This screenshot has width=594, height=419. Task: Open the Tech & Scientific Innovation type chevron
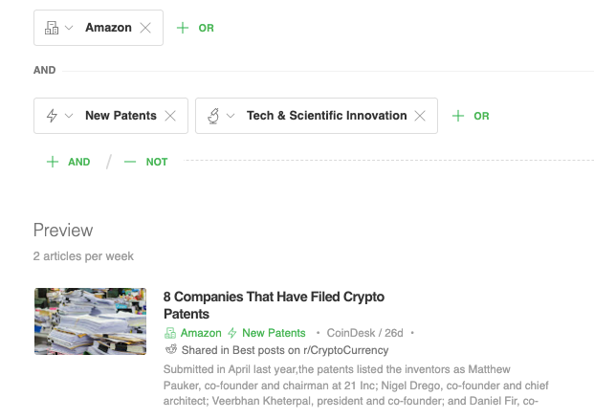231,116
